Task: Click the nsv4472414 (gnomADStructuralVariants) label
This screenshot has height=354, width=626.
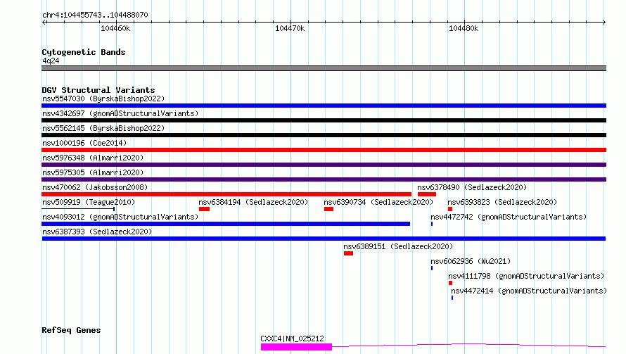Action: click(529, 291)
